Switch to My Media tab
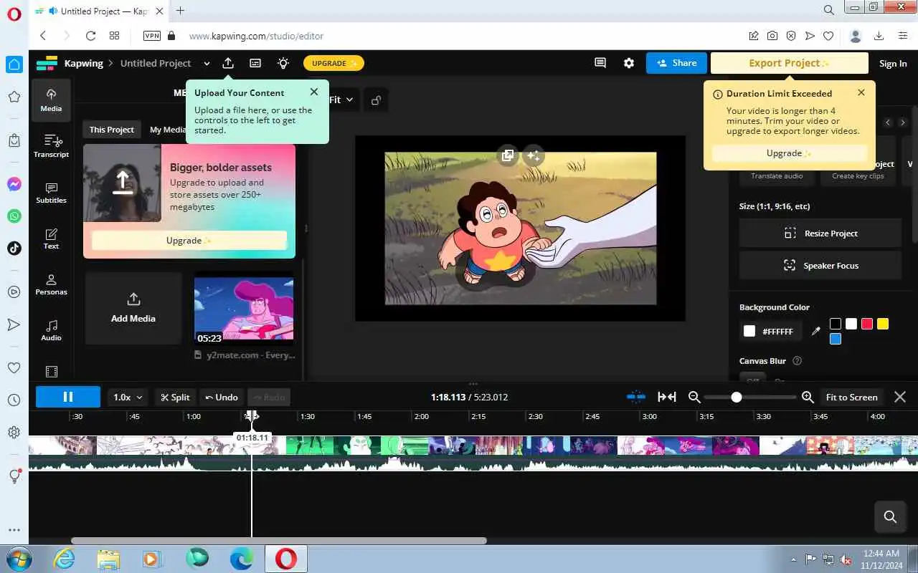The width and height of the screenshot is (918, 573). (168, 130)
